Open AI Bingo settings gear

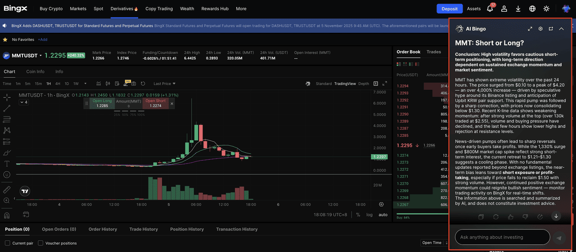(540, 29)
